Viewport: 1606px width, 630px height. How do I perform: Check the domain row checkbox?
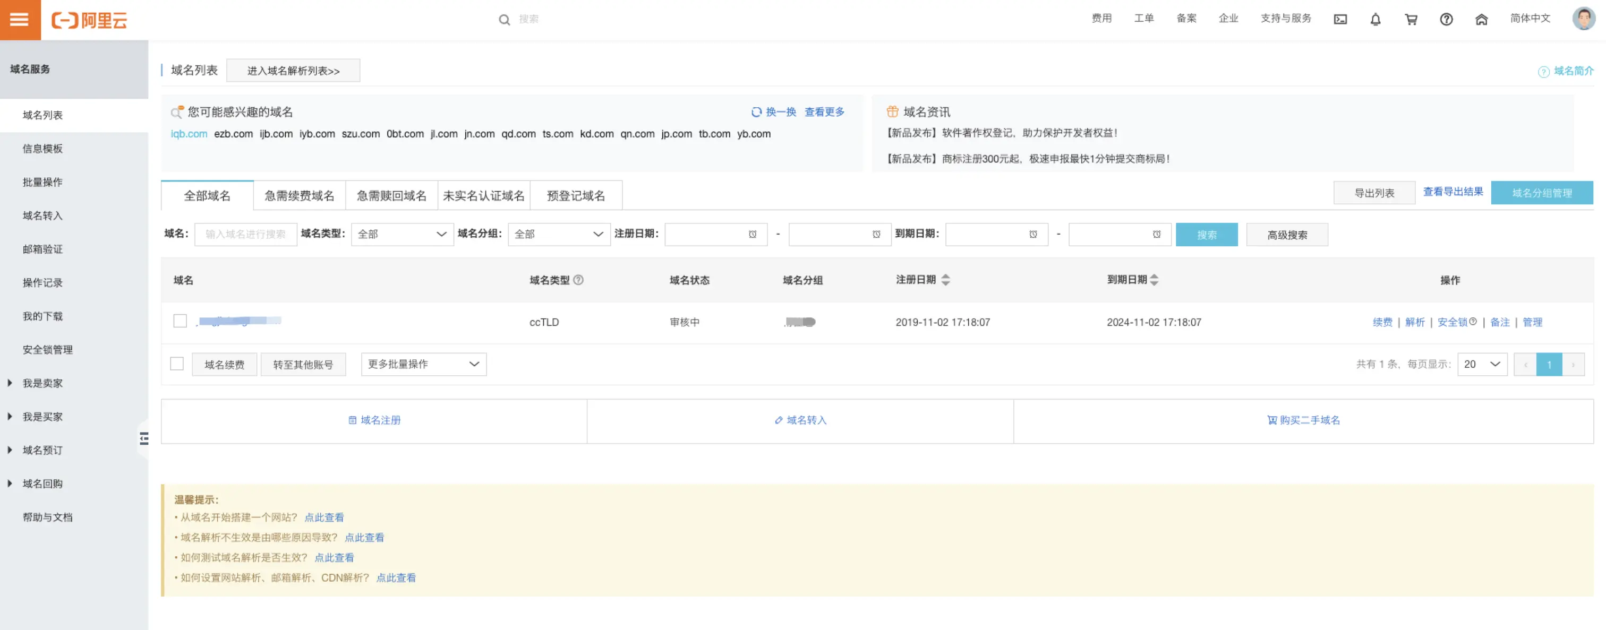180,321
